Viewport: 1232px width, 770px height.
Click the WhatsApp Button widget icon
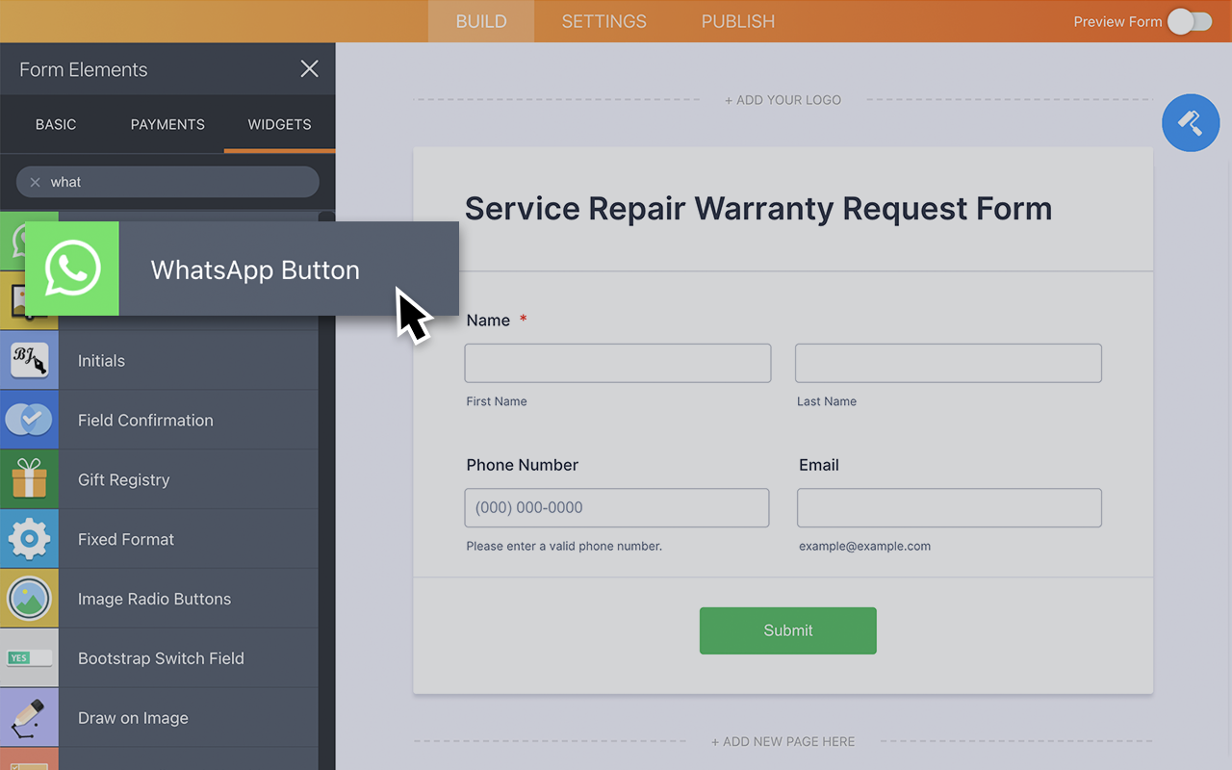pos(72,269)
